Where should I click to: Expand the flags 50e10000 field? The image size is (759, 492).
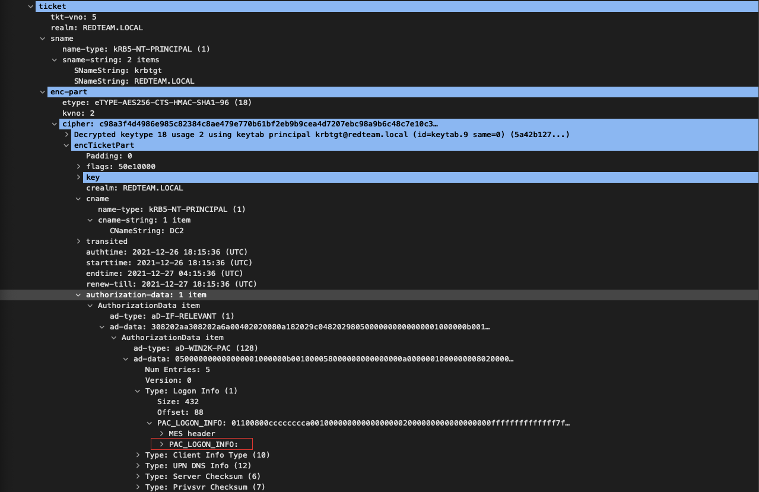78,167
